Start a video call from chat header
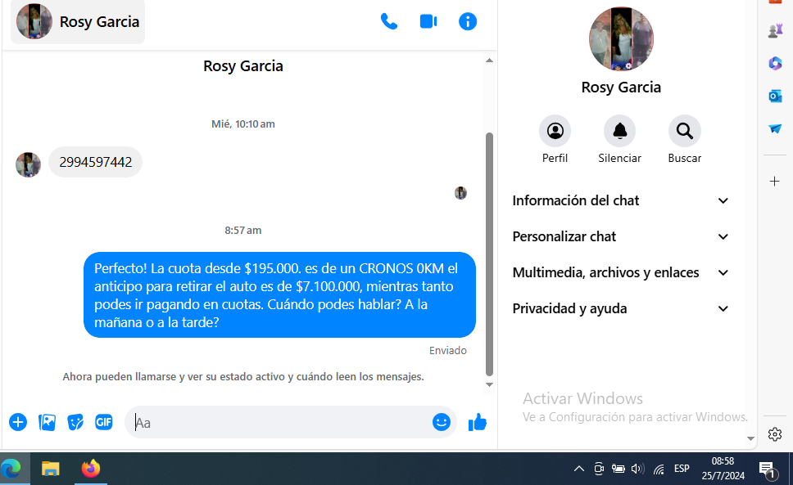 tap(428, 22)
